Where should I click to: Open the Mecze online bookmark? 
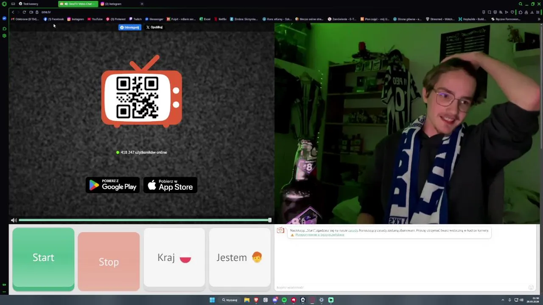(309, 19)
